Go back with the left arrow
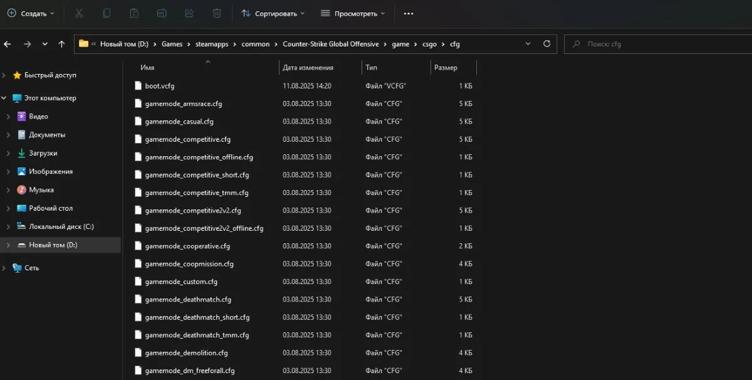 (x=8, y=44)
